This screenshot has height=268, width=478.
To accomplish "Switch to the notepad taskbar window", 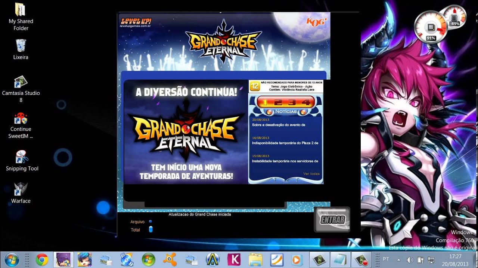I will coord(341,259).
